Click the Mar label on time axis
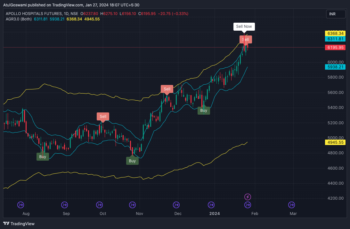The height and width of the screenshot is (229, 350). point(293,213)
